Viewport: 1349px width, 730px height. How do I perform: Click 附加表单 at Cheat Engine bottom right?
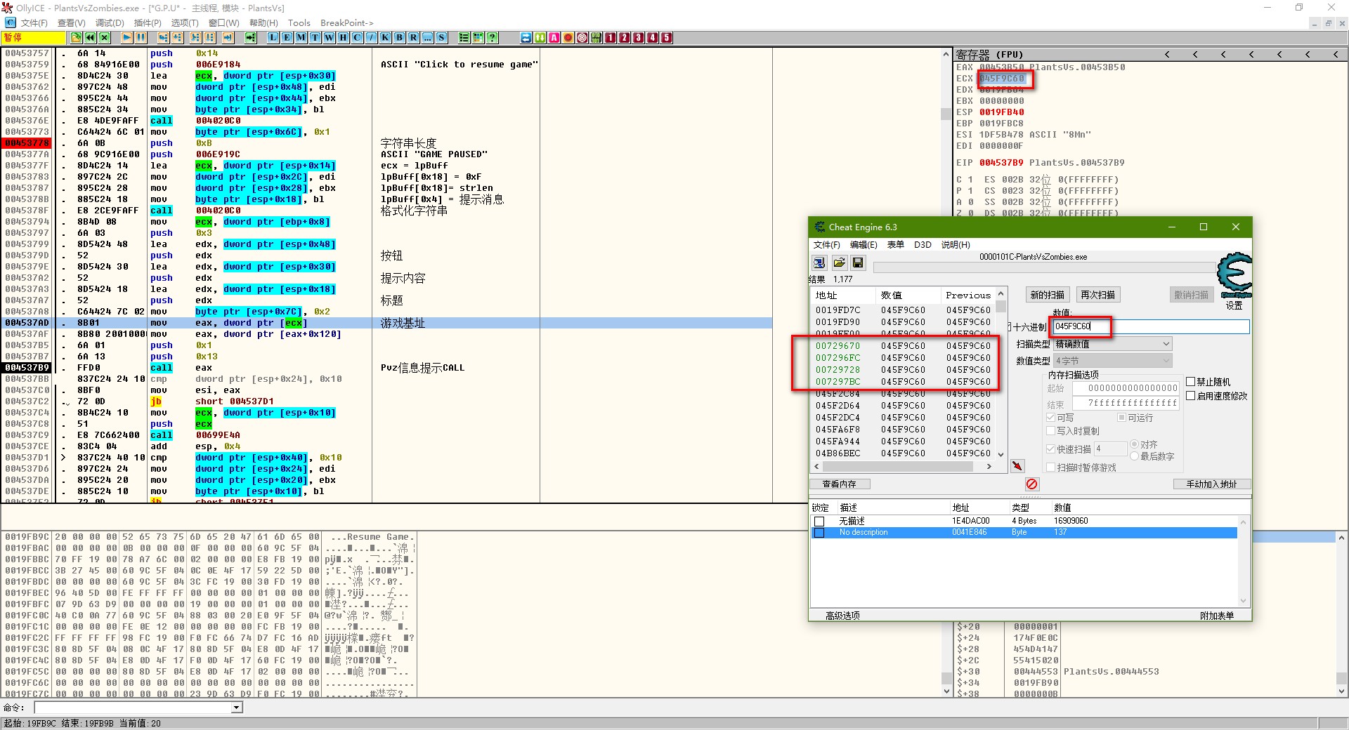(x=1217, y=616)
